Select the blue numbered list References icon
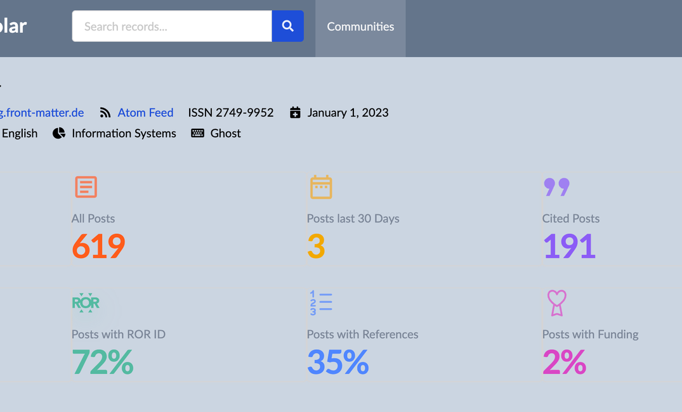Viewport: 682px width, 412px height. click(321, 303)
